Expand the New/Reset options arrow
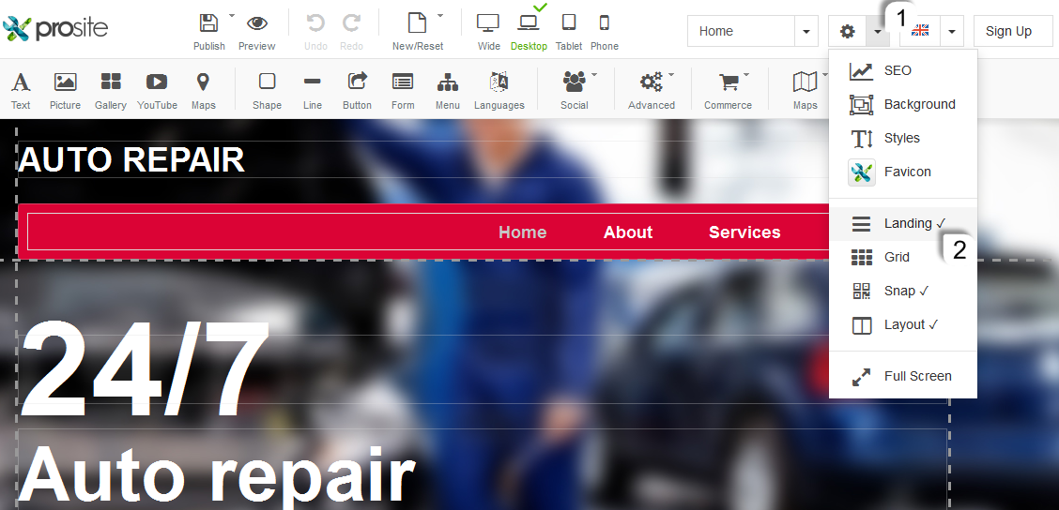The image size is (1059, 510). coord(440,14)
